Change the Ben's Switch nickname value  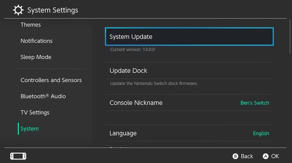click(255, 103)
